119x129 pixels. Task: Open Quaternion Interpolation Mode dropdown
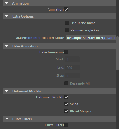pos(91,38)
